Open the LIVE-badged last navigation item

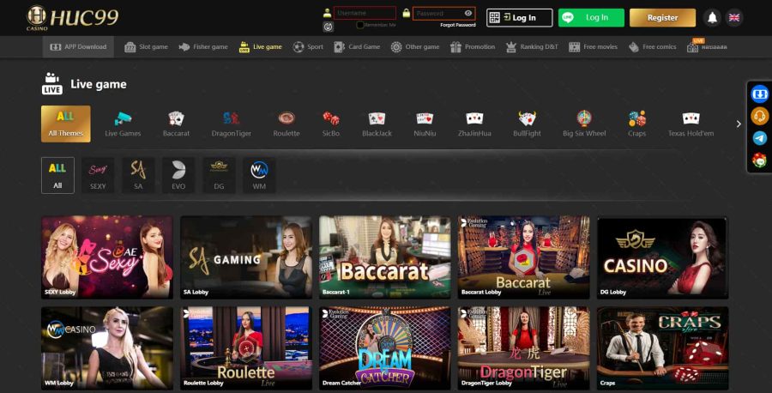(707, 46)
